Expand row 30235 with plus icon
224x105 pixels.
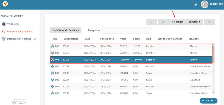[52, 93]
